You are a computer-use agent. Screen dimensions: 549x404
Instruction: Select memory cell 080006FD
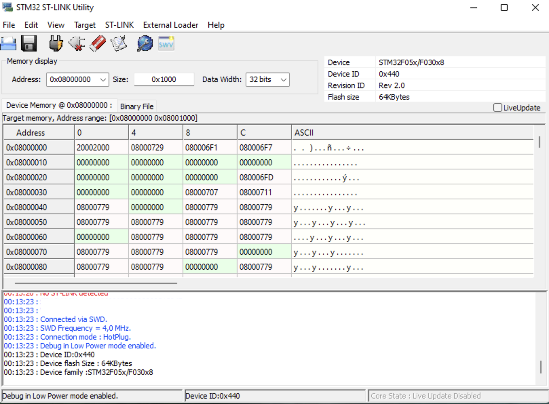click(264, 177)
